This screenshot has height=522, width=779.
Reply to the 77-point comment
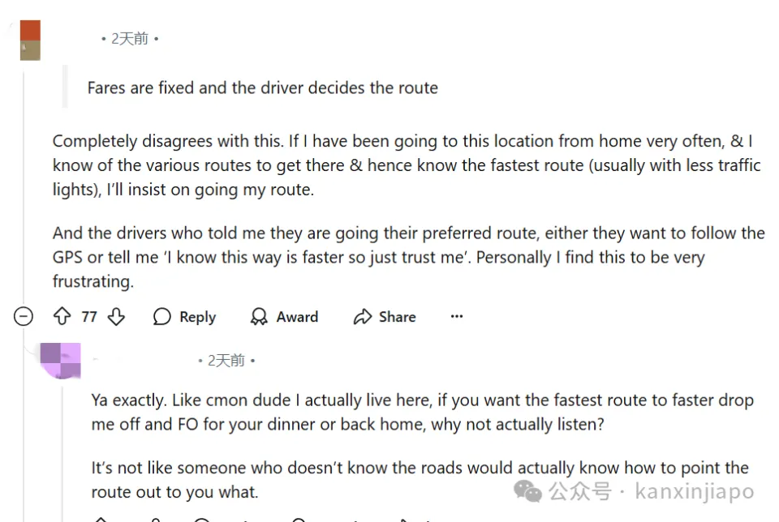coord(184,316)
